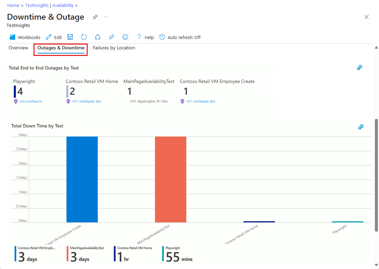This screenshot has height=269, width=379.
Task: Pin workbook using toolbar pin icon
Action: click(111, 37)
